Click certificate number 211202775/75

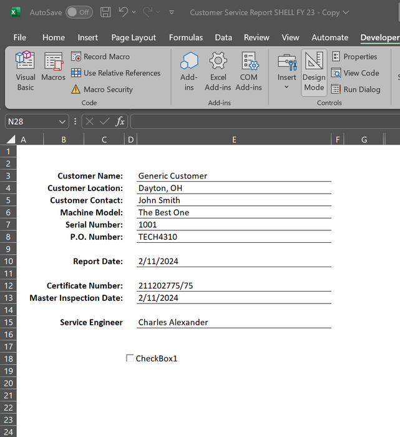234,286
